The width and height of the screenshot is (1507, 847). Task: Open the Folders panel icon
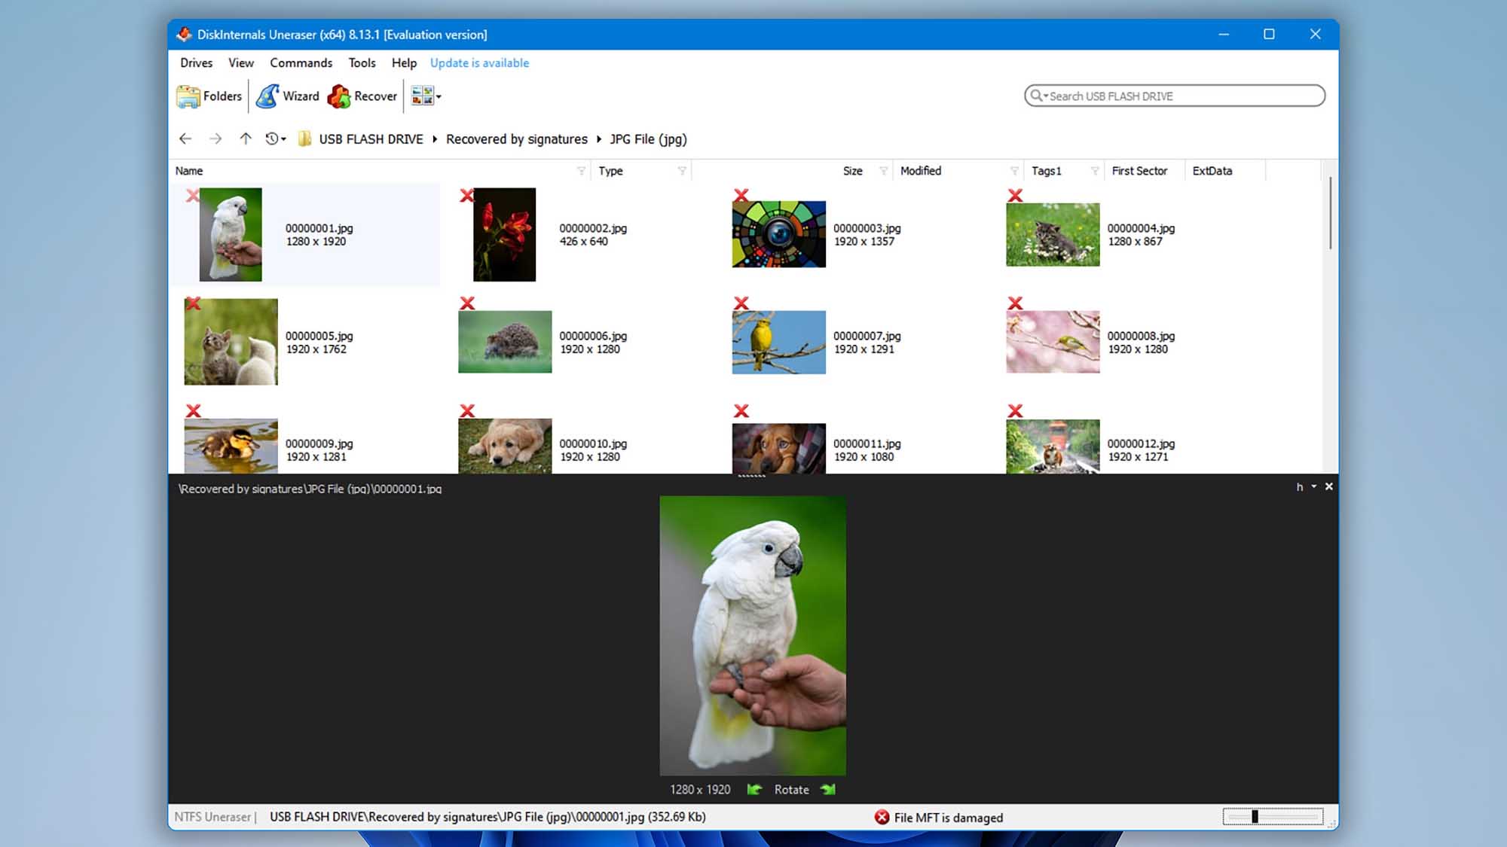[x=188, y=96]
